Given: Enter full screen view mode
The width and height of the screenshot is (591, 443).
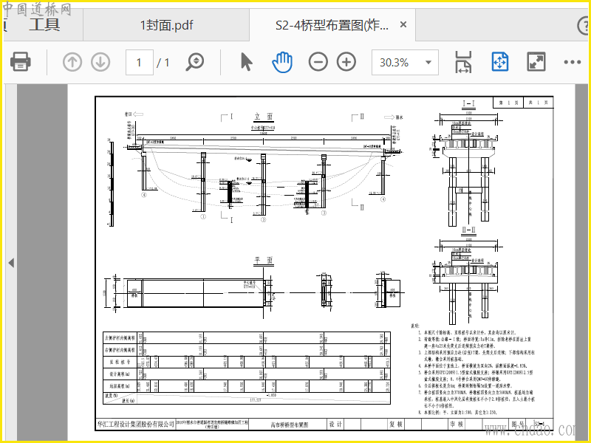Looking at the screenshot, I should pyautogui.click(x=536, y=62).
